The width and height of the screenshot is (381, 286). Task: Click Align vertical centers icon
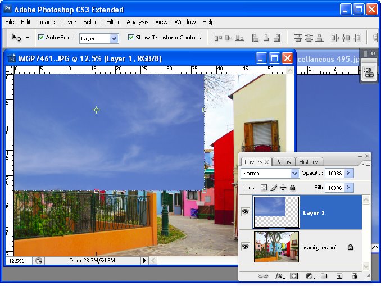(x=229, y=38)
